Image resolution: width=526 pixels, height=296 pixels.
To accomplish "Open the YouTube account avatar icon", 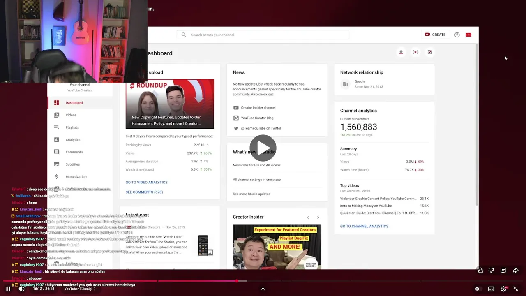I will [468, 35].
